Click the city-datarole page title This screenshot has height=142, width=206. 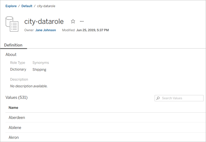tap(44, 21)
